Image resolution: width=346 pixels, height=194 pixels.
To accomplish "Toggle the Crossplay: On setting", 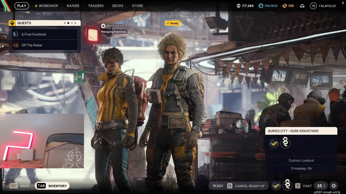I will tap(301, 168).
